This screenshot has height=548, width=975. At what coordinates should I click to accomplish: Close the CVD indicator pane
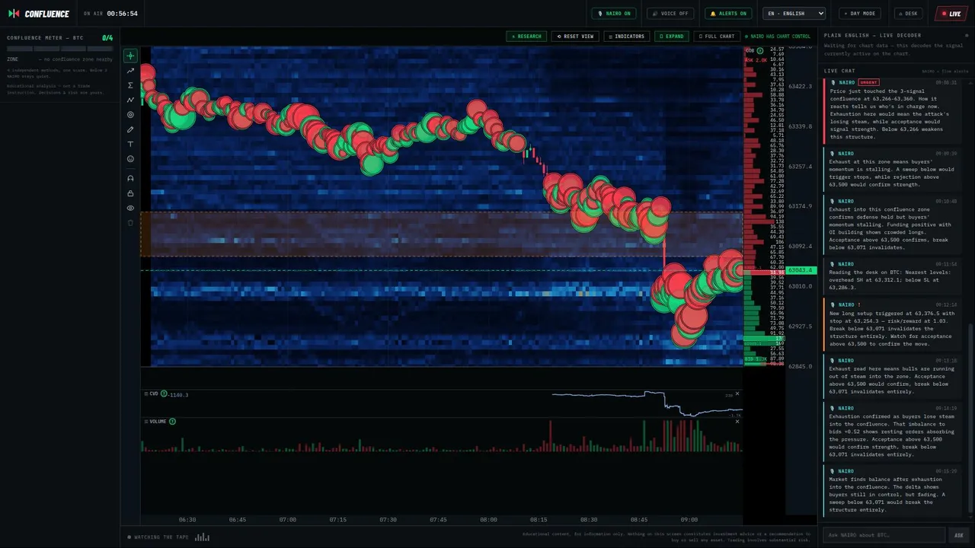tap(737, 394)
